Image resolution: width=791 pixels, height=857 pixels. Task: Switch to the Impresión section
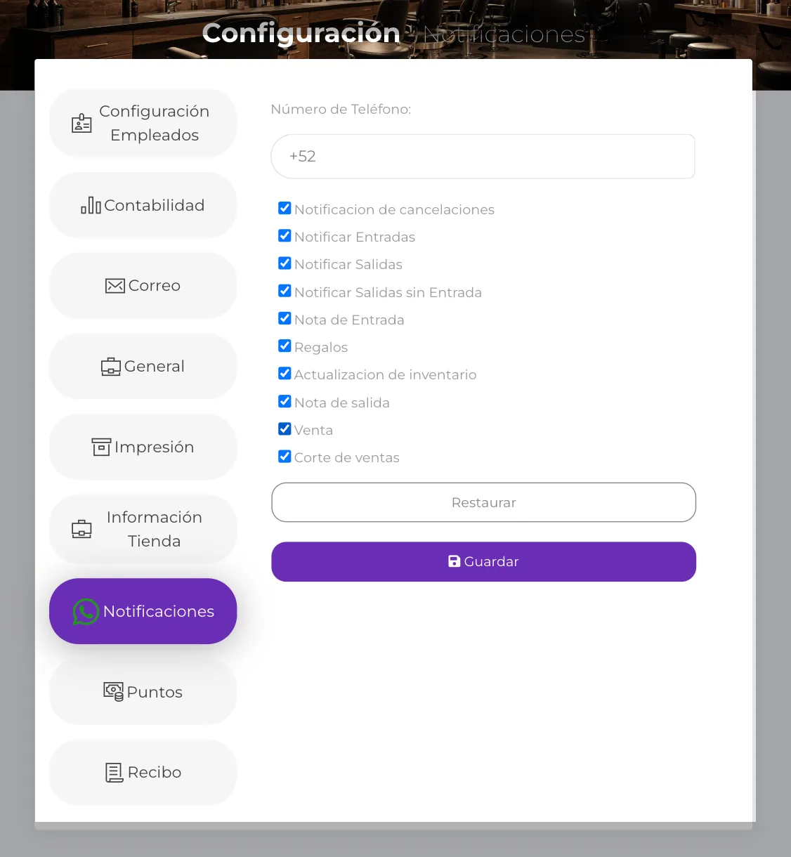coord(143,447)
